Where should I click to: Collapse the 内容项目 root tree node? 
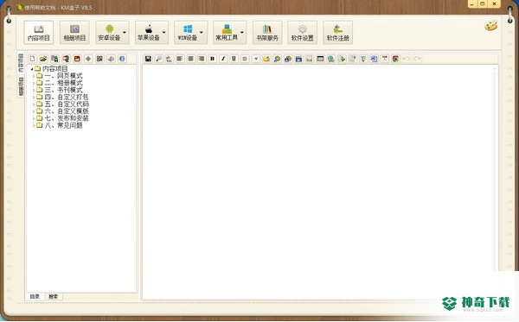[x=32, y=69]
